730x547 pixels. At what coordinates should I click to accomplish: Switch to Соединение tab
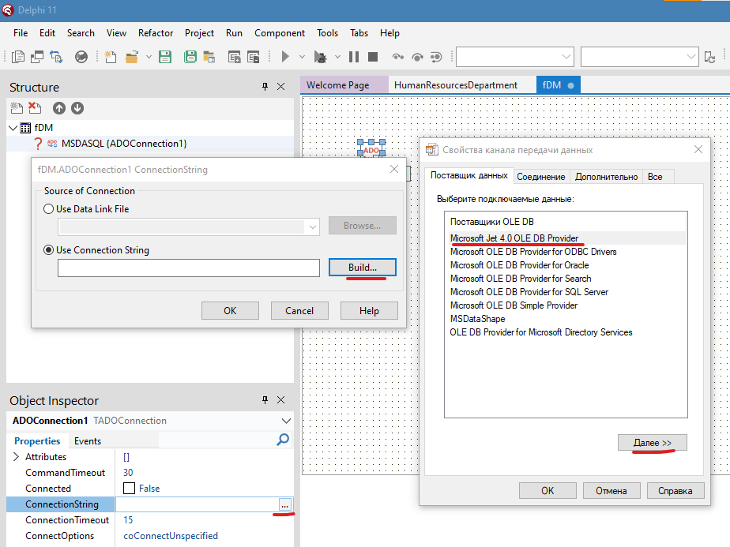[540, 177]
